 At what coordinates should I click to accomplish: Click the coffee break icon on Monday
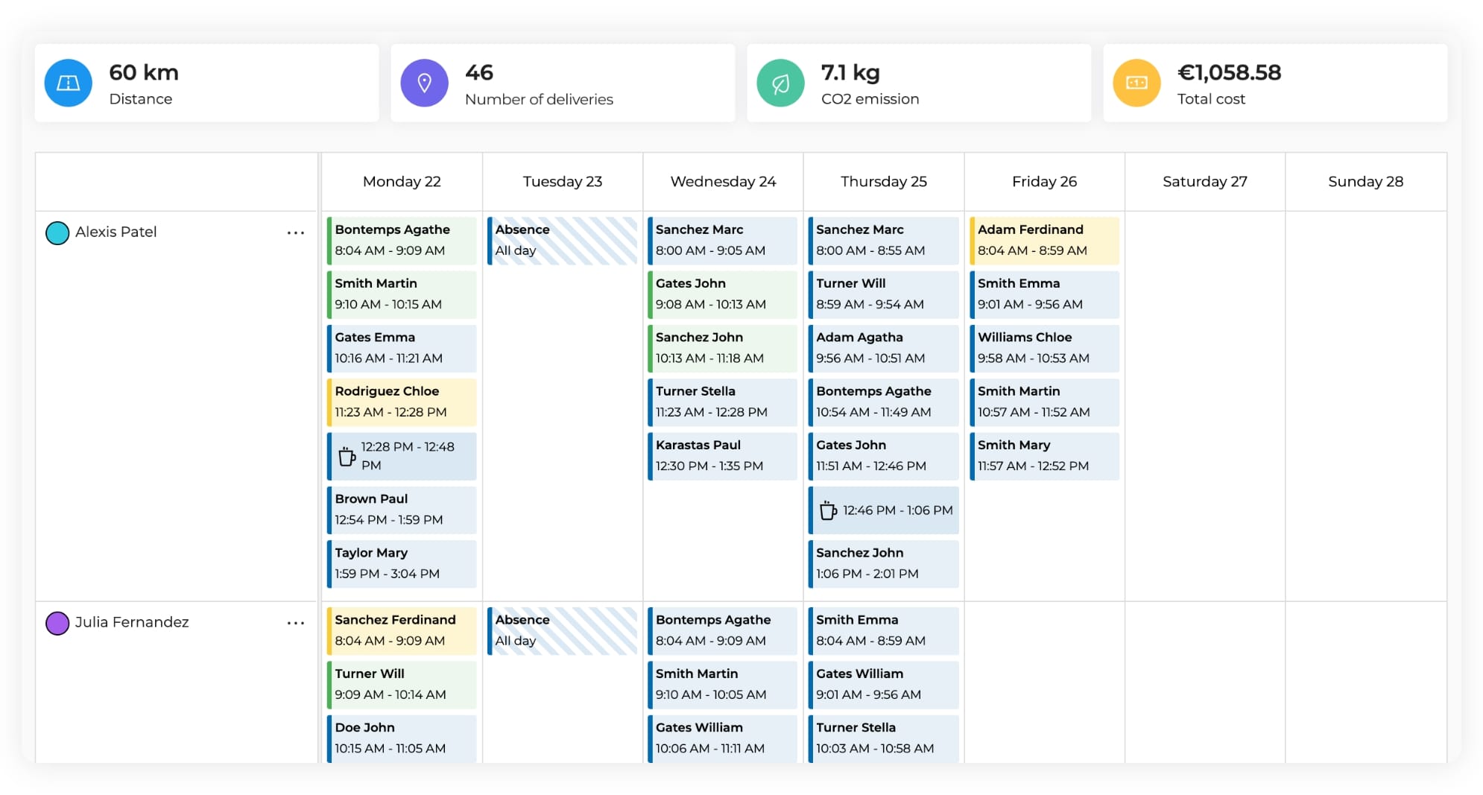pos(347,455)
